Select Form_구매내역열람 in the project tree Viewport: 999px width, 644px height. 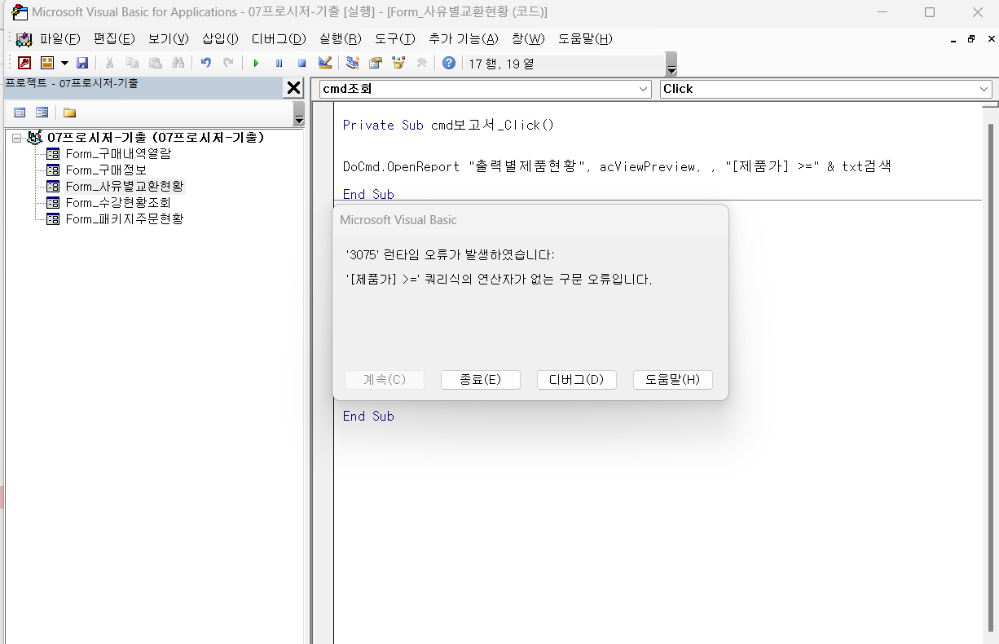[x=118, y=153]
